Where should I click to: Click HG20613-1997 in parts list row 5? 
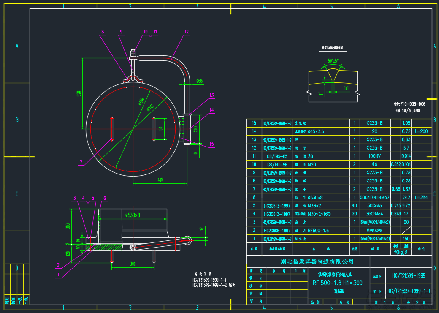[x=277, y=206]
